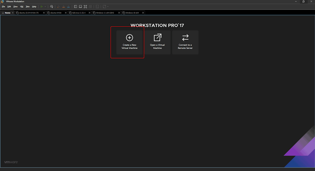Close the Ubuntu 22.04 64-bit LTS tab
315x171 pixels.
click(44, 13)
